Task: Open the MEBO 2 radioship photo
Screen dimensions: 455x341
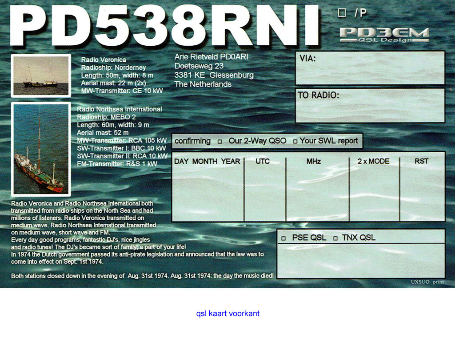Action: pyautogui.click(x=41, y=149)
